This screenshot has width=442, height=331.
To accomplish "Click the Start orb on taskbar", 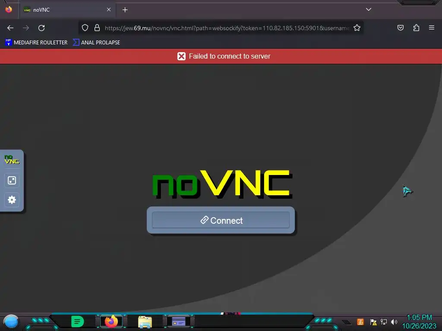I will pos(11,322).
